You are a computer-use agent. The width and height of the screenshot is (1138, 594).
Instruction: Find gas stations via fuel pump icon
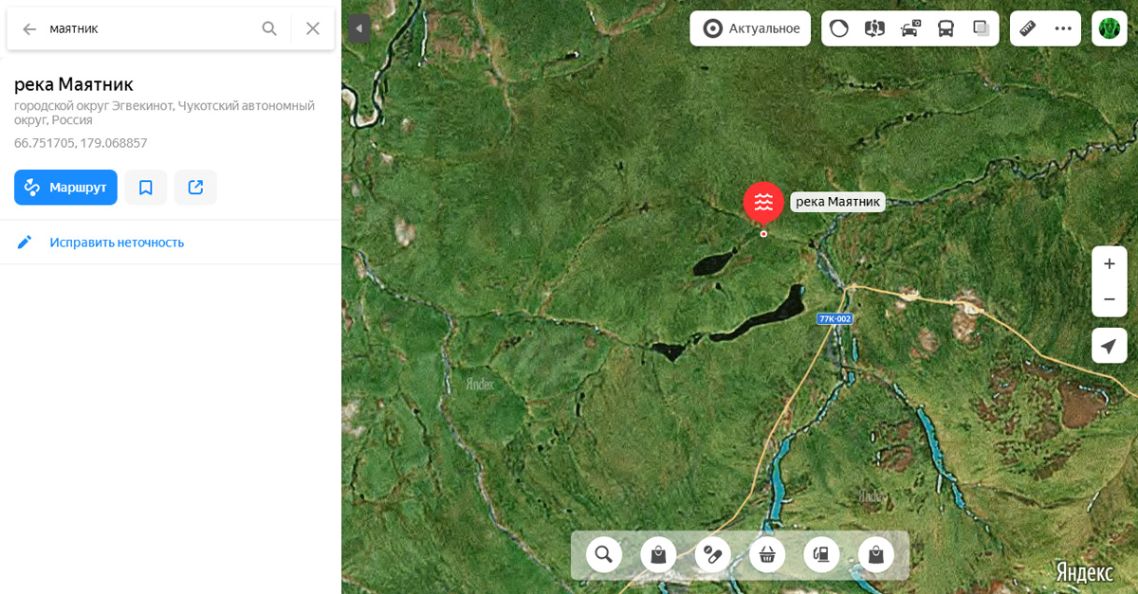821,554
